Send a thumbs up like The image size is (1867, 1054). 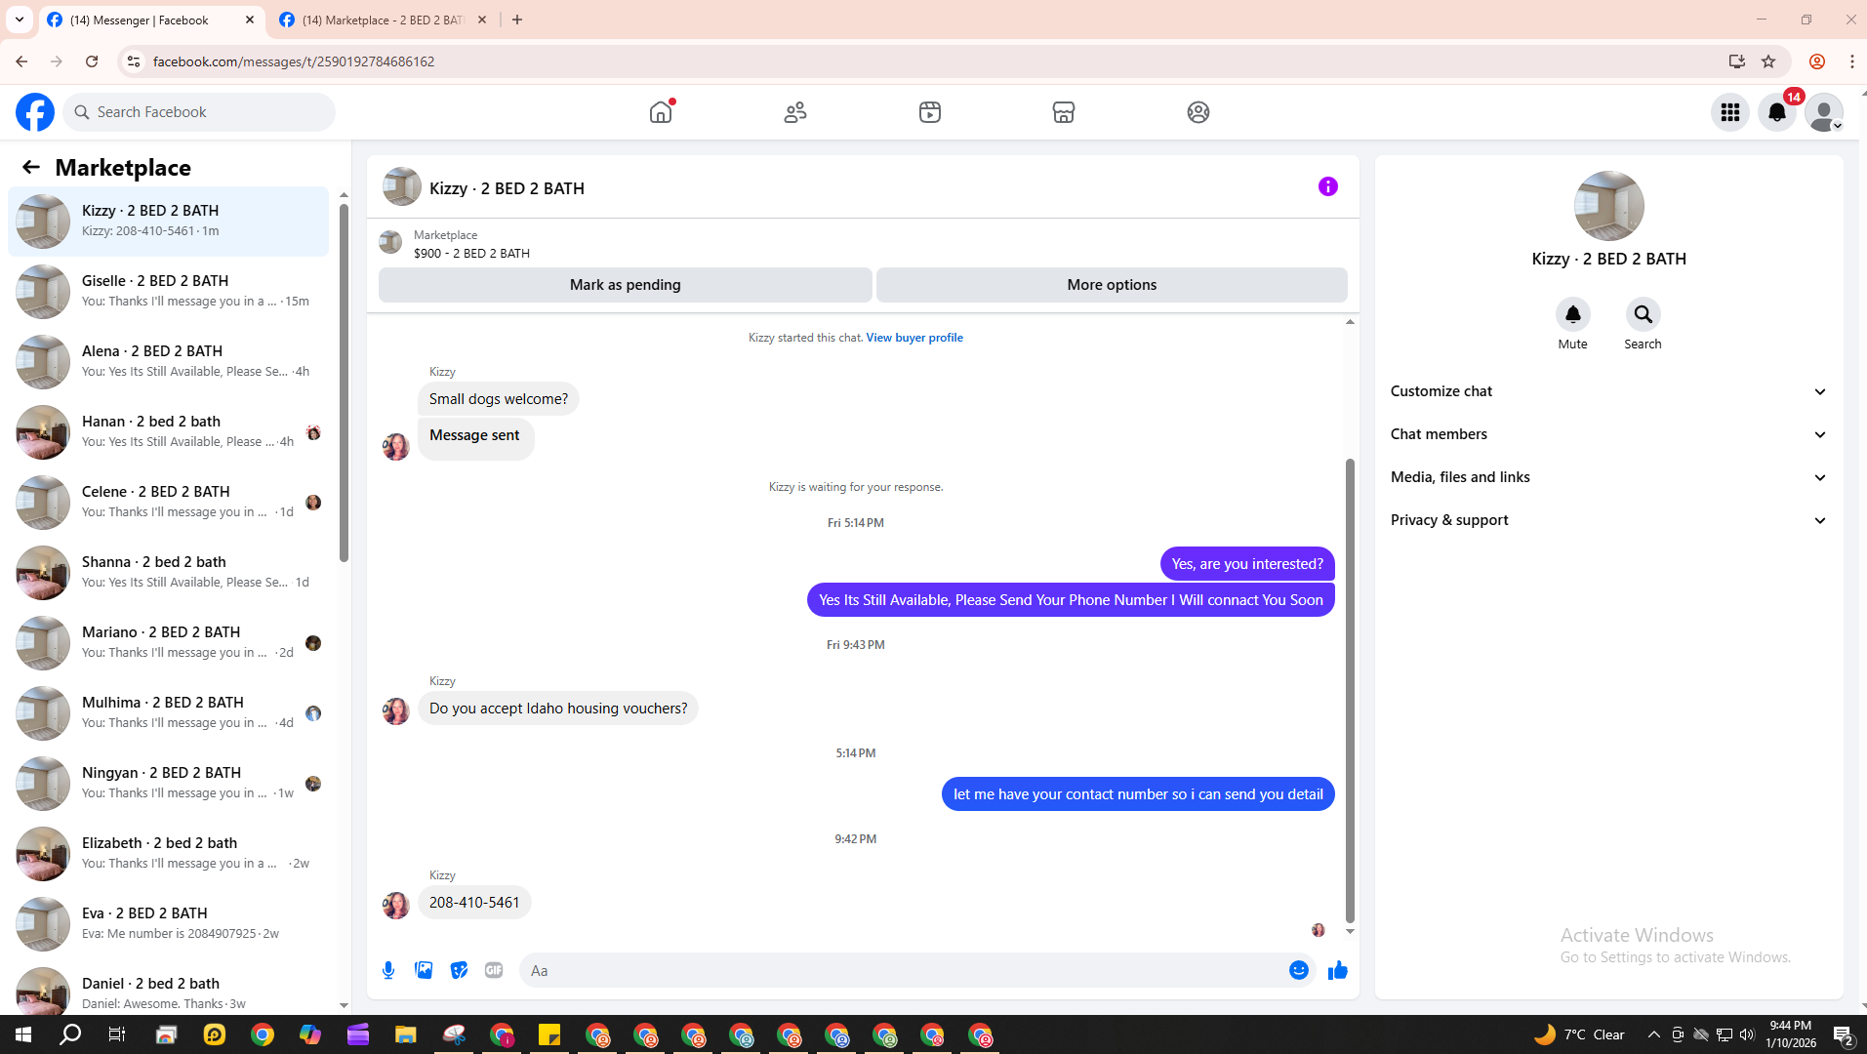coord(1338,970)
